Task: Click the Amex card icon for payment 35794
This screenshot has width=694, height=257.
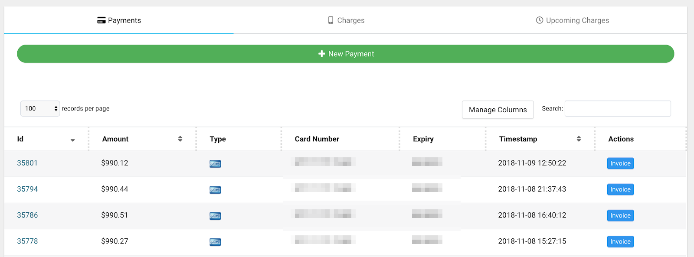Action: coord(215,190)
